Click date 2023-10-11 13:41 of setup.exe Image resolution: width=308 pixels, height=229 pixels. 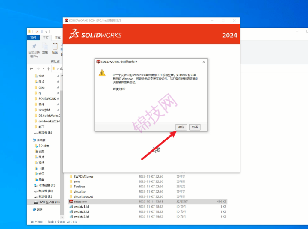[x=151, y=202]
